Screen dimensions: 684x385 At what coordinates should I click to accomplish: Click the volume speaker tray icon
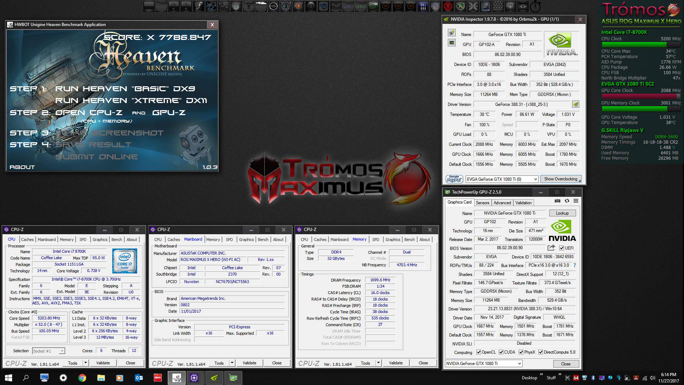[653, 378]
